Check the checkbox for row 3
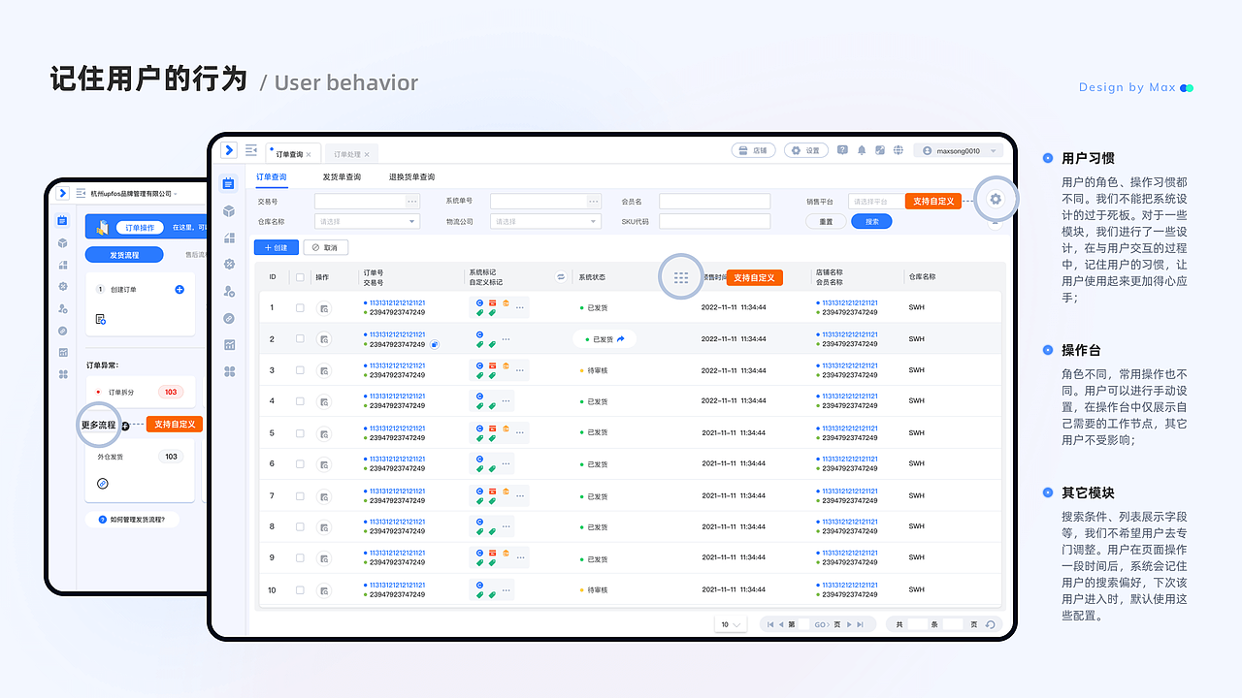The height and width of the screenshot is (698, 1242). coord(300,370)
